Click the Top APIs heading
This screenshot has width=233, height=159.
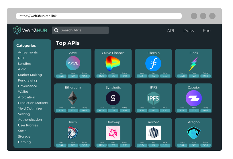pyautogui.click(x=68, y=43)
